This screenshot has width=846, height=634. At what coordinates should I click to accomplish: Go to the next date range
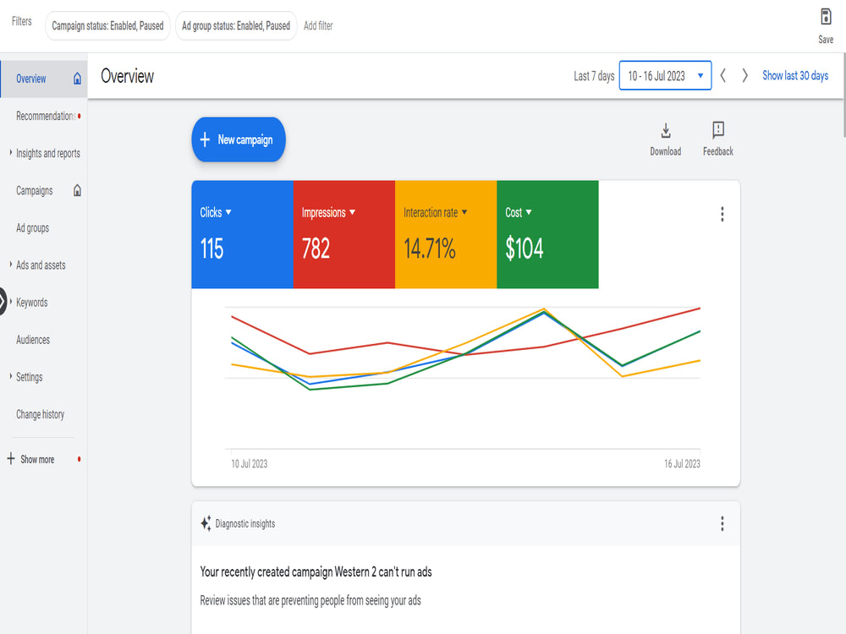tap(744, 75)
